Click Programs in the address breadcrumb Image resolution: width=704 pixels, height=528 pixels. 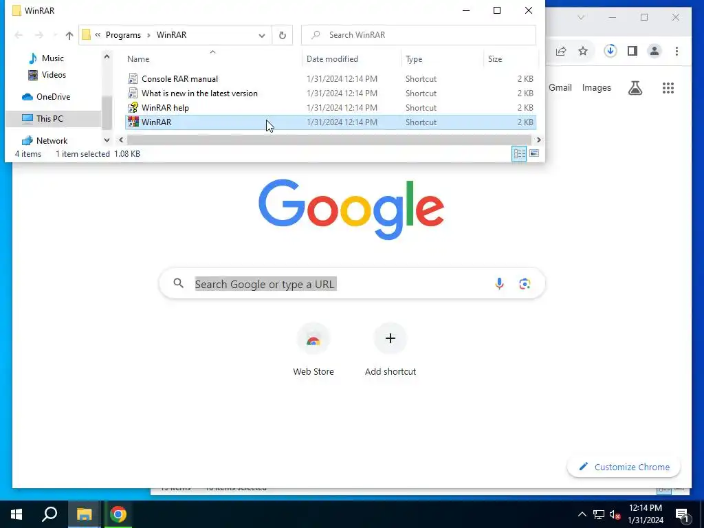[123, 35]
